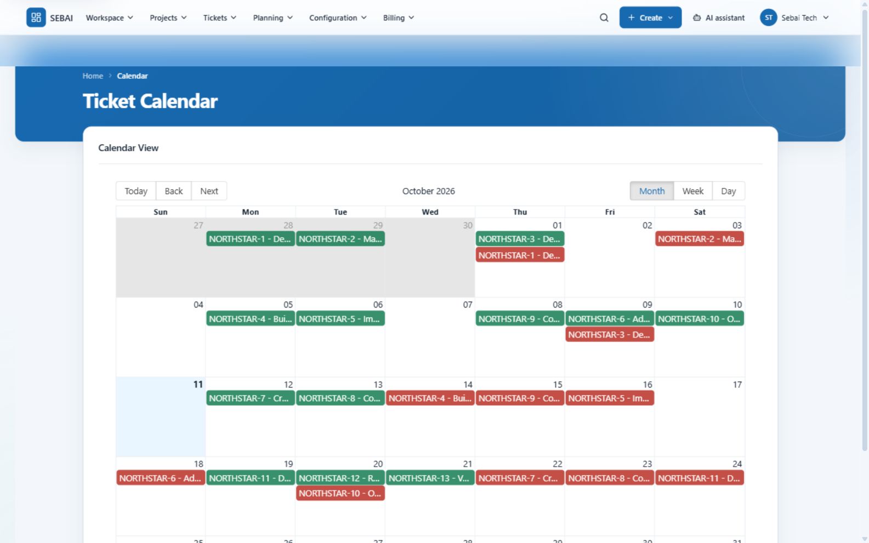Expand the Tickets menu
The image size is (869, 543).
pyautogui.click(x=220, y=18)
